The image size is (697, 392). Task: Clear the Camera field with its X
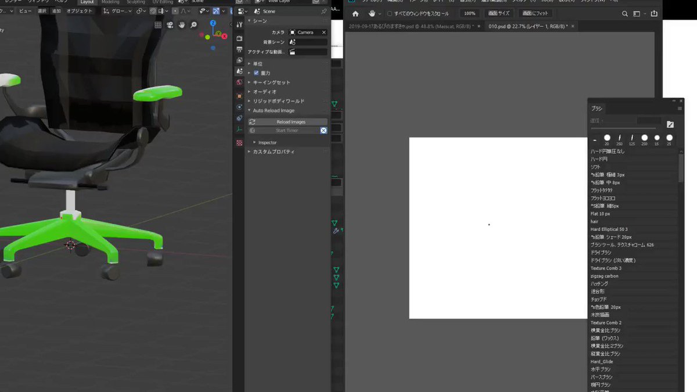coord(324,33)
